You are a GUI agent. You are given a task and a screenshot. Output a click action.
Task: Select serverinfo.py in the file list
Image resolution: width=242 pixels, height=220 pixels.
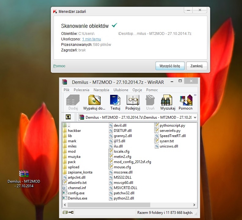point(168,131)
